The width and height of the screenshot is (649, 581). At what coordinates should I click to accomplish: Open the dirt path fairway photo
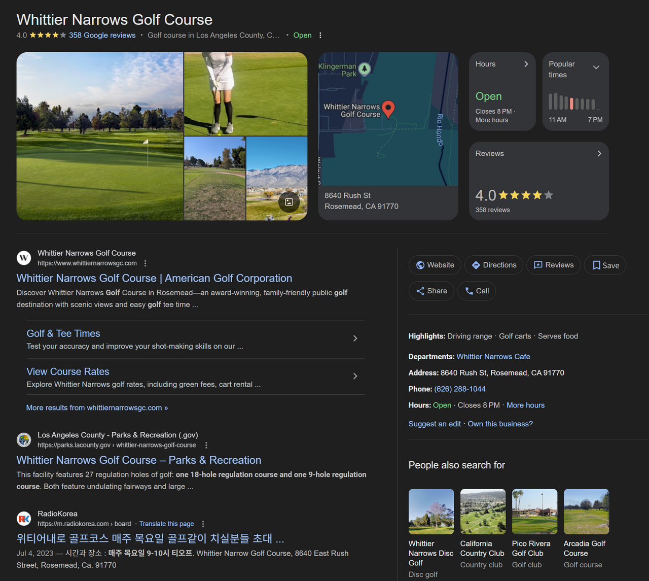[x=215, y=179]
